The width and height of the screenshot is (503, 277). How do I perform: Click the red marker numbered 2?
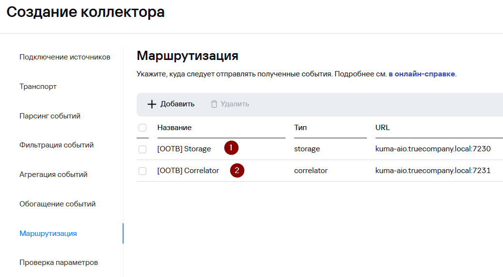[x=237, y=170]
